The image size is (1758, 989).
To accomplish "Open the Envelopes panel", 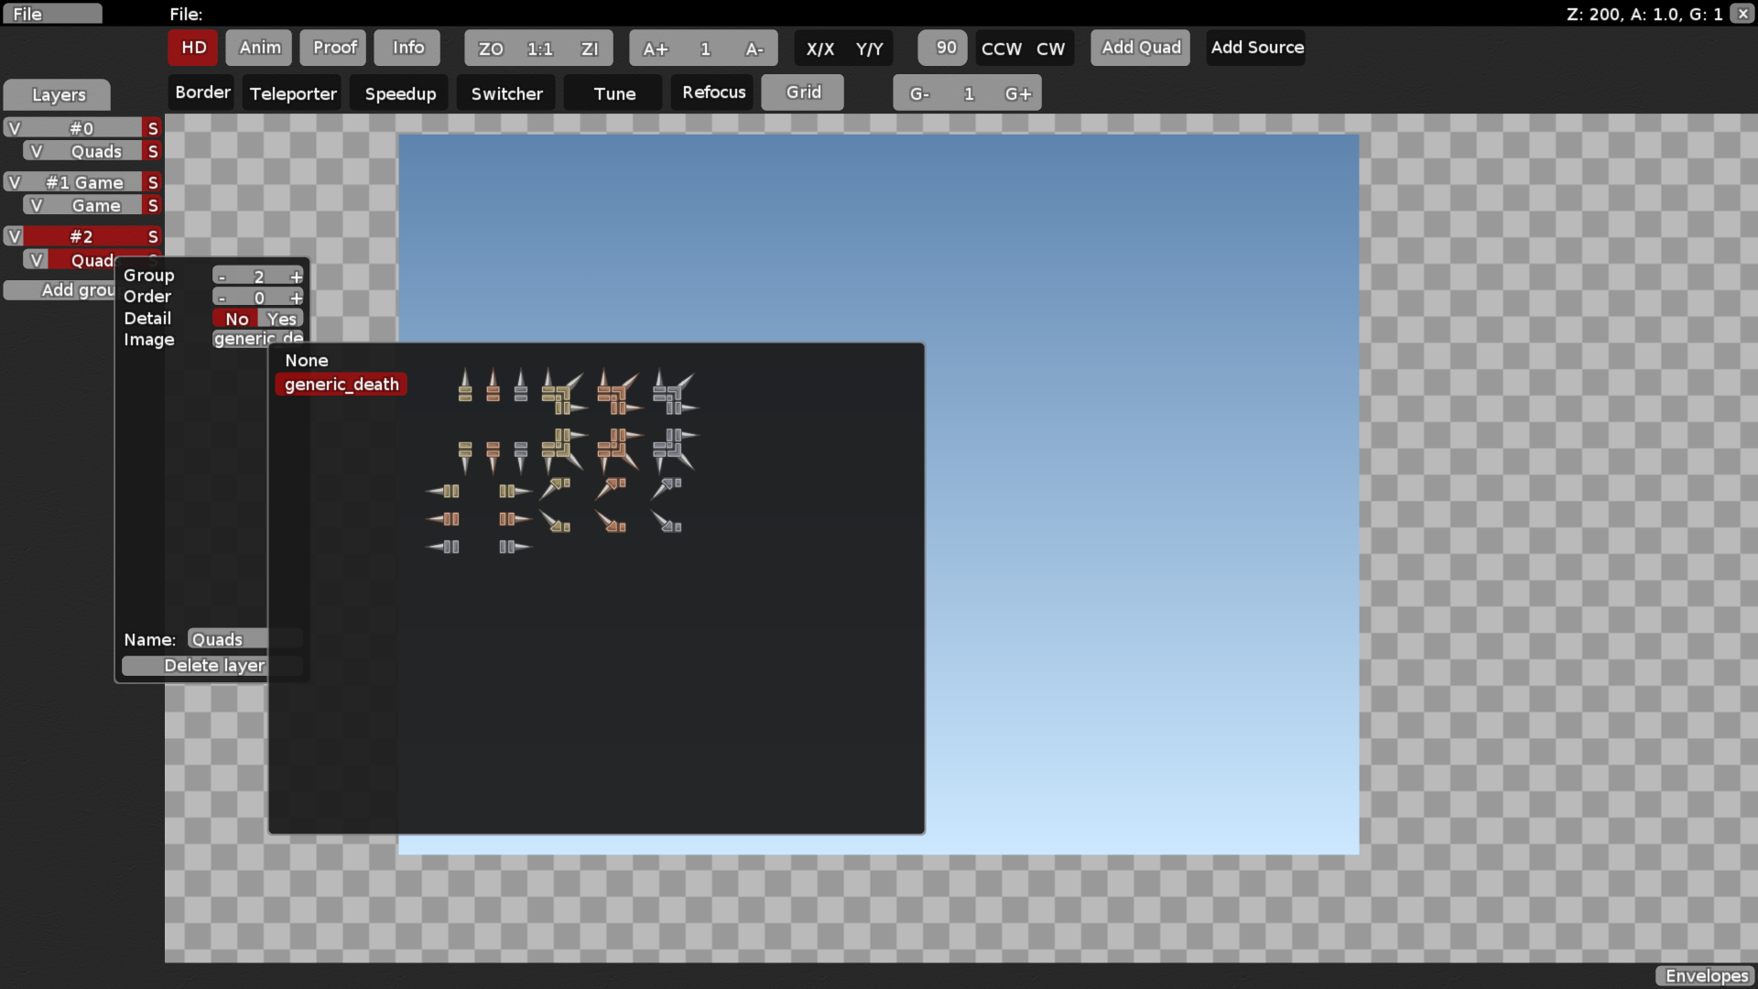I will pos(1707,976).
